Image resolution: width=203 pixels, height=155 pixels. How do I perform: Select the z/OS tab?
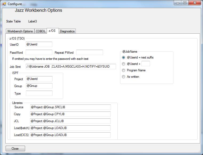pyautogui.click(x=53, y=31)
